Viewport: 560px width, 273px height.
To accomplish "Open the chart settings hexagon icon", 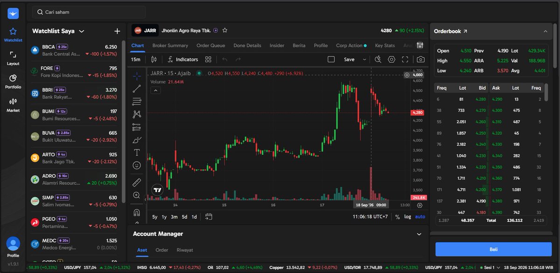I will pyautogui.click(x=392, y=60).
